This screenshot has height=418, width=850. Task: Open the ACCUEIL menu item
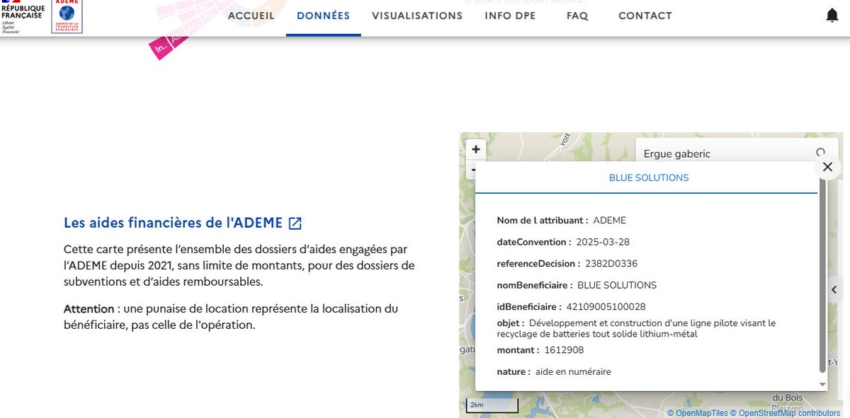251,16
